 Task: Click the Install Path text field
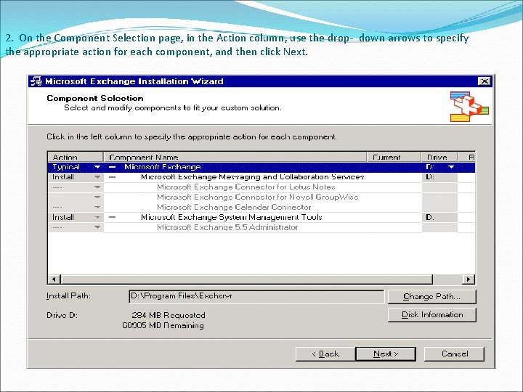tap(256, 296)
